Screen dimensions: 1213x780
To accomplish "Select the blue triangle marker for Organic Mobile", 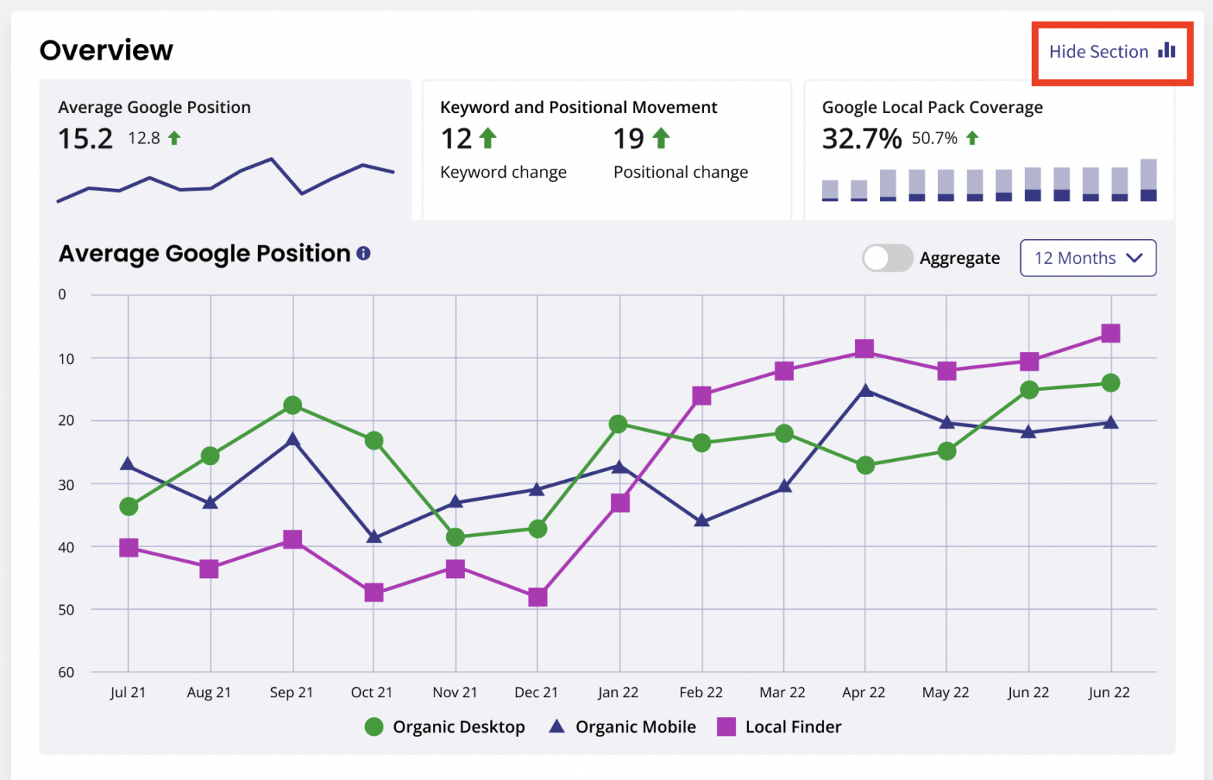I will click(x=557, y=726).
